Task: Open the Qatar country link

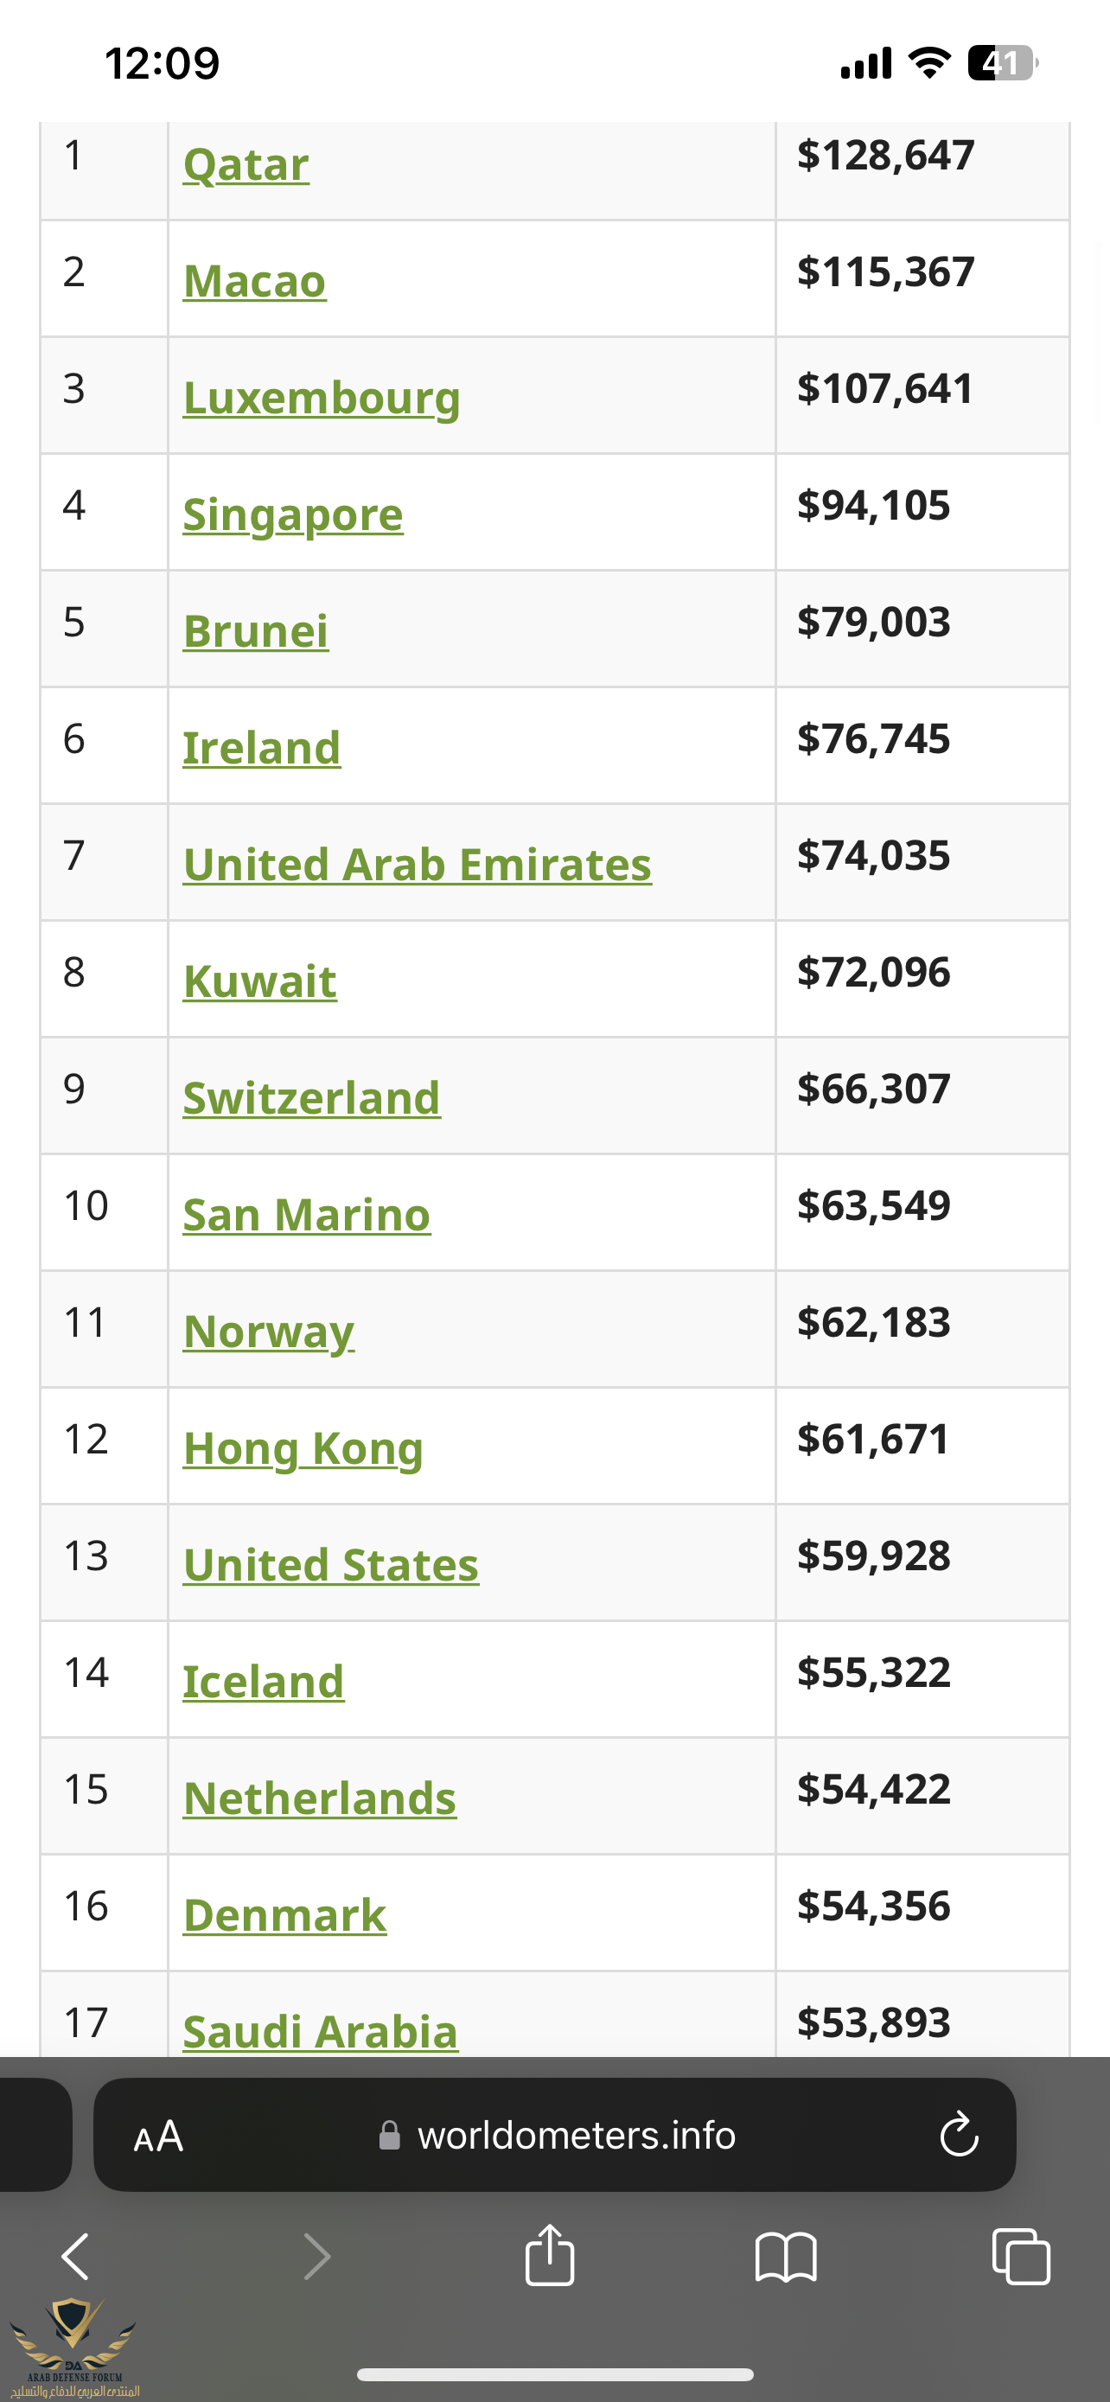Action: pos(246,165)
